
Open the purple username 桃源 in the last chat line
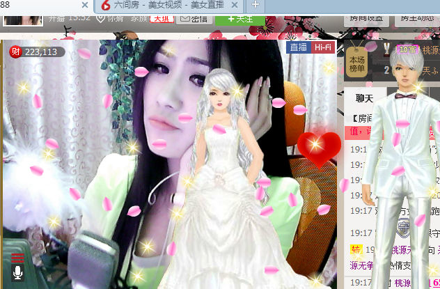[402, 283]
